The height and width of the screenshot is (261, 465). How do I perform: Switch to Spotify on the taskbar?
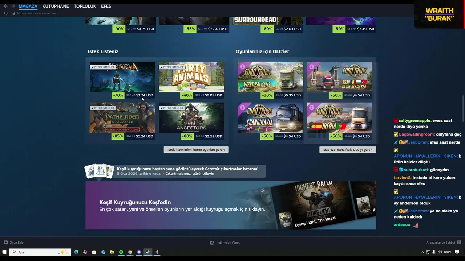pyautogui.click(x=121, y=252)
